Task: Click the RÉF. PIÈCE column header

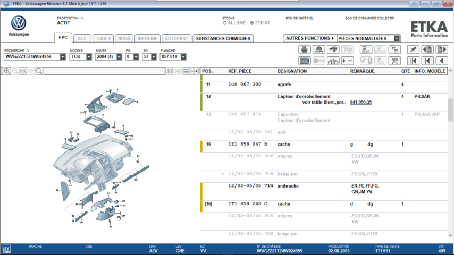Action: [240, 71]
